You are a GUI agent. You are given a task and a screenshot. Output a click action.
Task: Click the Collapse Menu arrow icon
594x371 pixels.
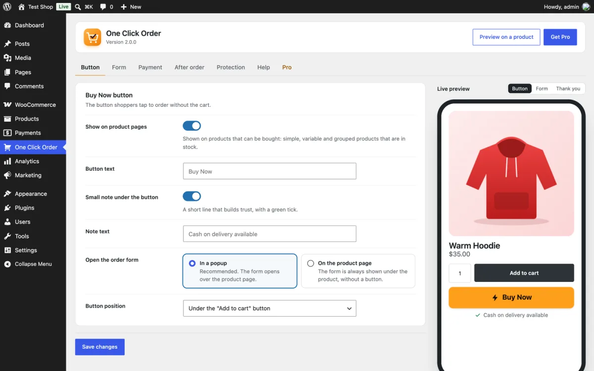7,264
